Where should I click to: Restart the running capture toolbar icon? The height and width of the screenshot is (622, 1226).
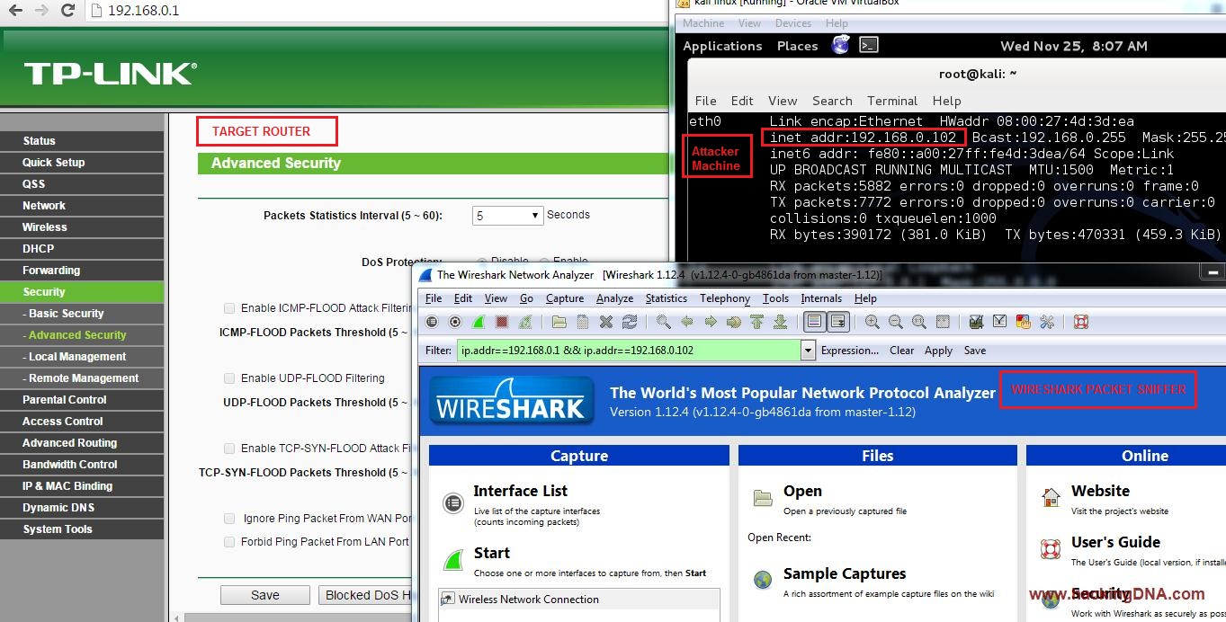pos(525,322)
